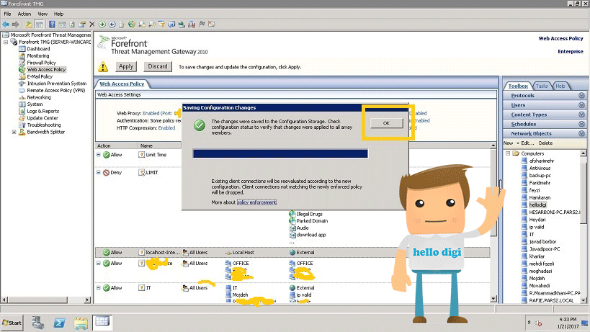Collapse the Deny LIMIT rule row
Image resolution: width=590 pixels, height=332 pixels.
click(98, 172)
